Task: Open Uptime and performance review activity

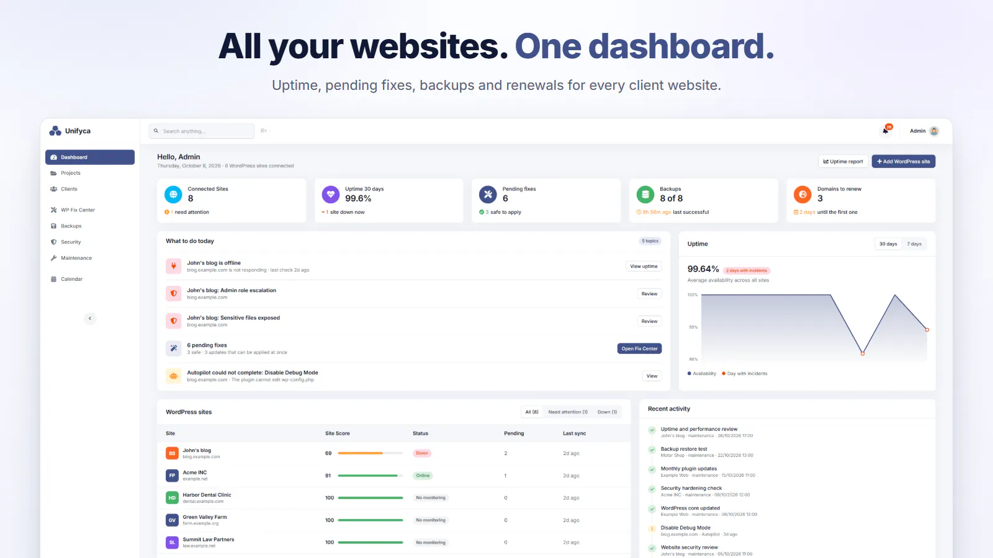Action: pyautogui.click(x=699, y=429)
